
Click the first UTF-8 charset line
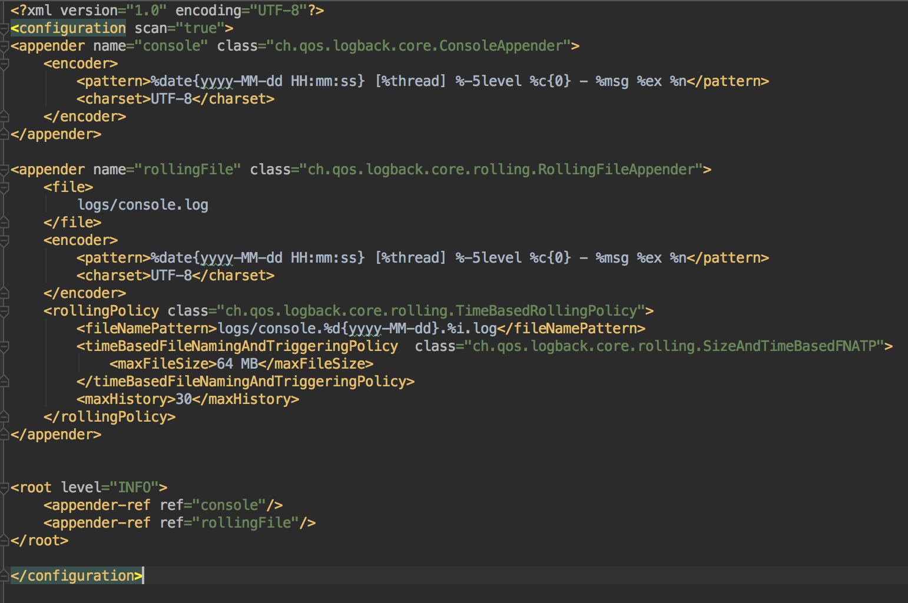(x=175, y=99)
